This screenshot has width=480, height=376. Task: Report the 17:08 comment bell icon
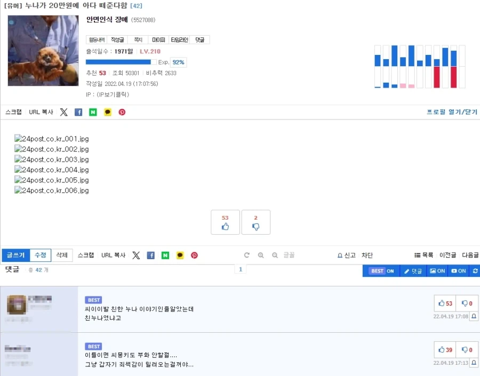click(474, 316)
